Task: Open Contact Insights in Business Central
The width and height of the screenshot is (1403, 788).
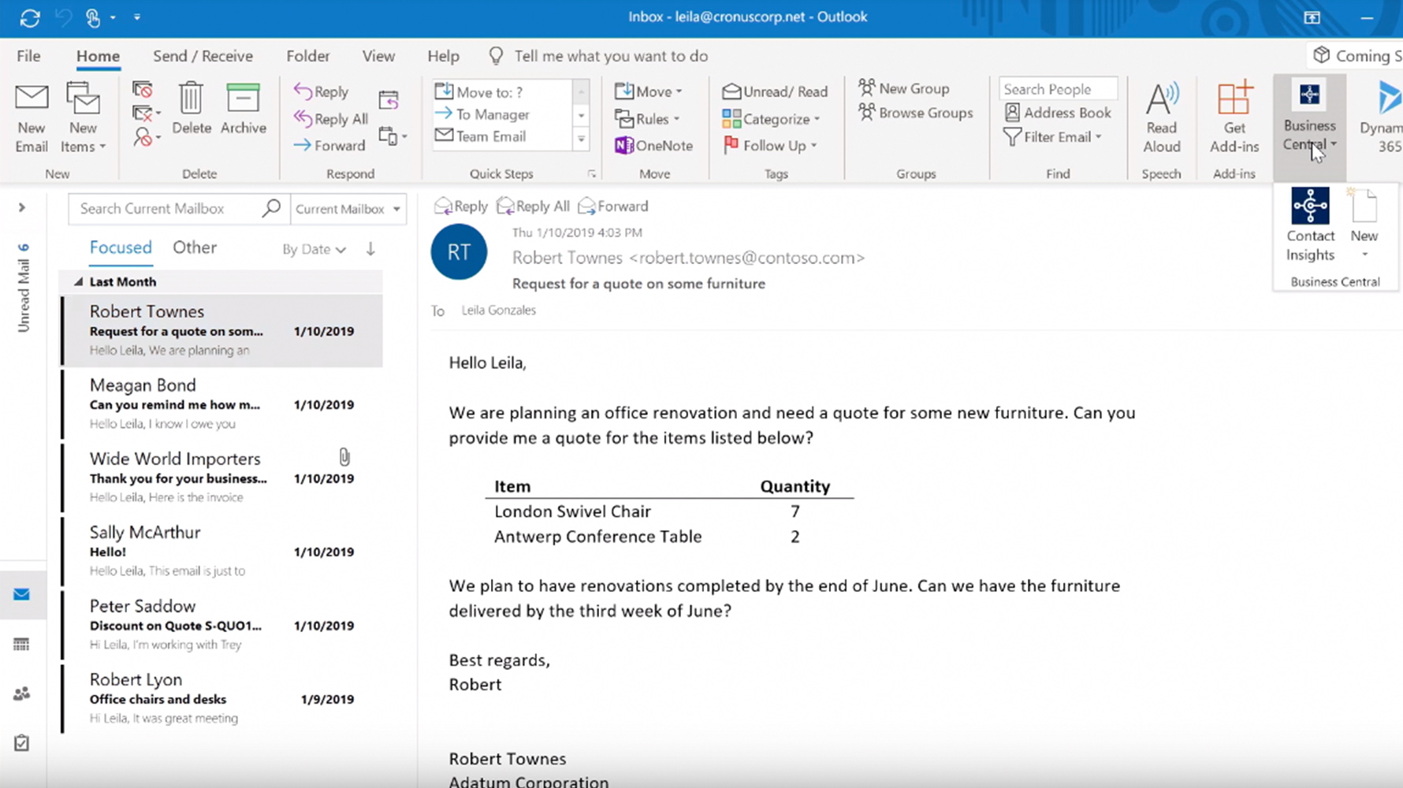Action: click(1310, 225)
